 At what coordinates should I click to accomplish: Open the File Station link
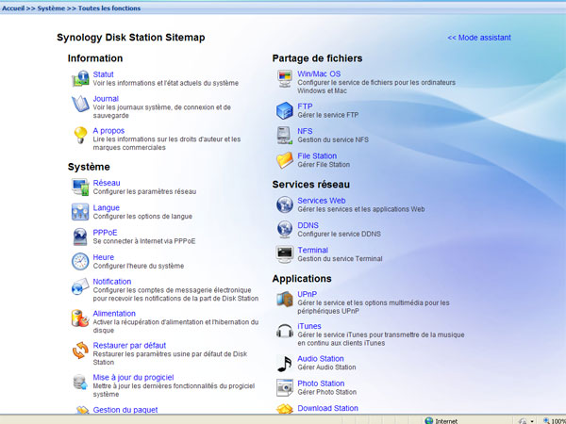[x=317, y=155]
